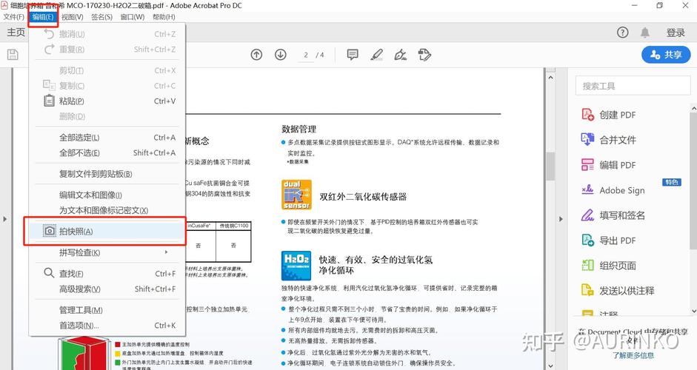Open the 签名(S) menu
This screenshot has width=697, height=370.
click(101, 17)
